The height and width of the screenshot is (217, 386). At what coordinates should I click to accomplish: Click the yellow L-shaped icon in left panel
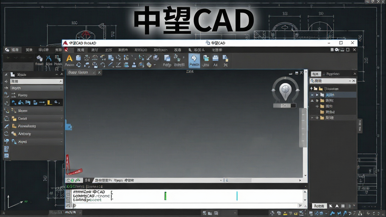pos(49,102)
